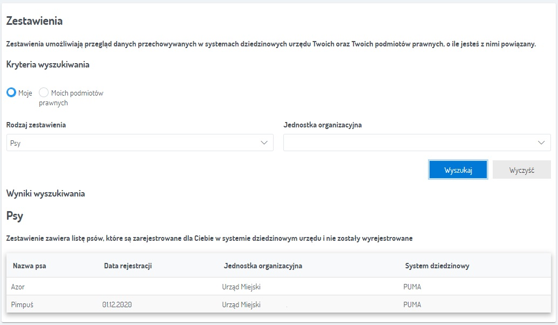Click the registration date 01.12.2020
The image size is (558, 325).
pyautogui.click(x=117, y=304)
